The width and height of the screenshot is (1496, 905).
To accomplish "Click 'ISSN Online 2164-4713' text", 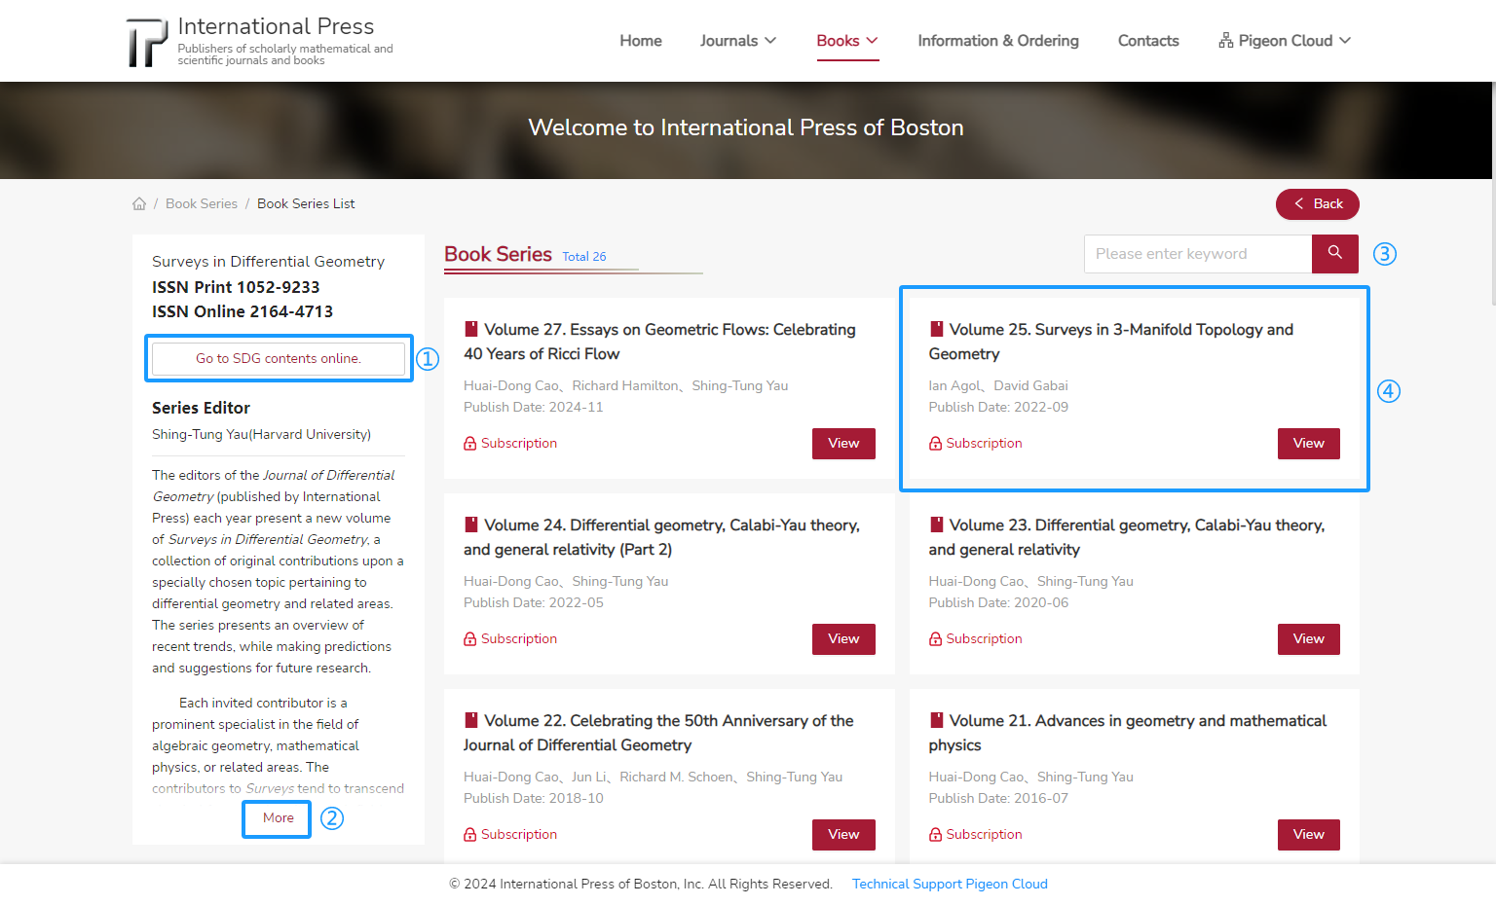I will pos(243,311).
